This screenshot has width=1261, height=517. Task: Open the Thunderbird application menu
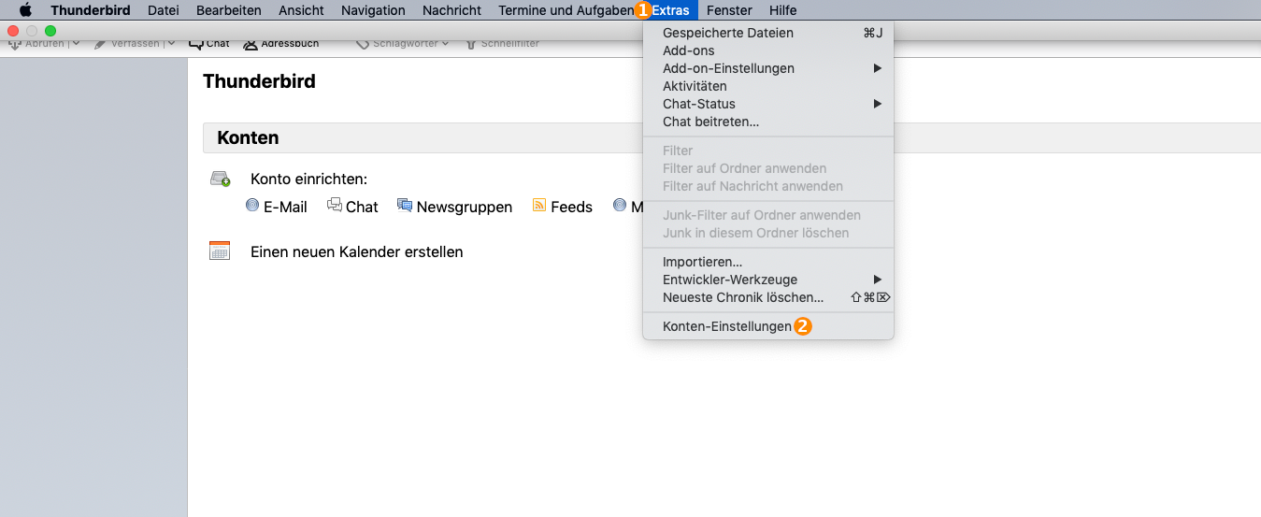point(90,10)
